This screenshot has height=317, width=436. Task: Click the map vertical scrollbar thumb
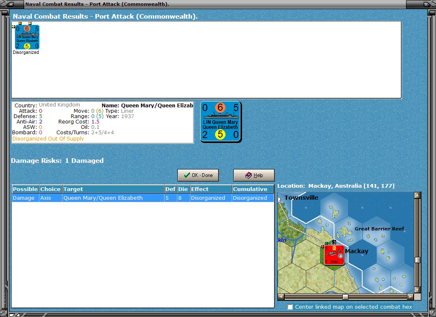pyautogui.click(x=417, y=260)
